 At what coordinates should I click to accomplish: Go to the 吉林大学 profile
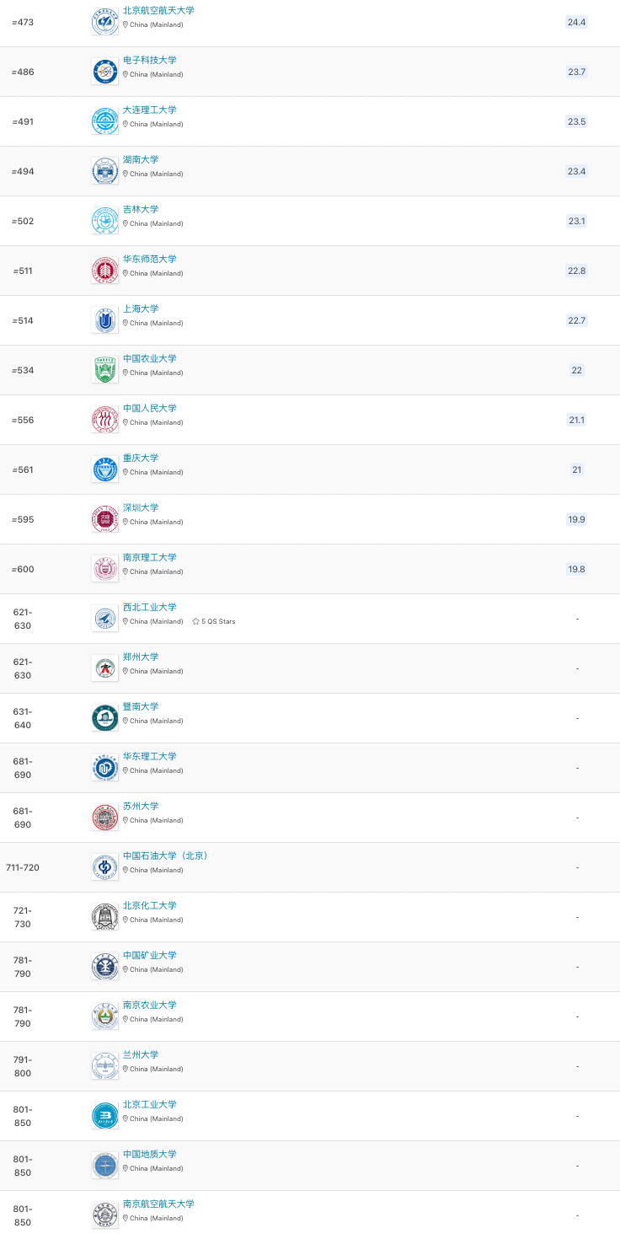(141, 209)
